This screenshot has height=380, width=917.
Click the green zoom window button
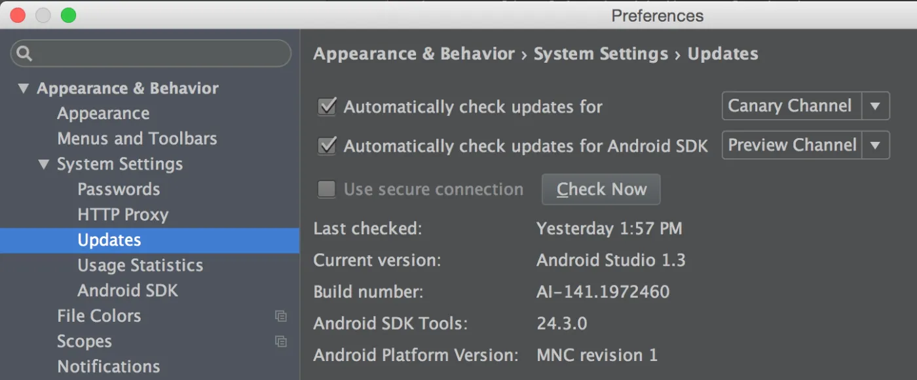(69, 15)
